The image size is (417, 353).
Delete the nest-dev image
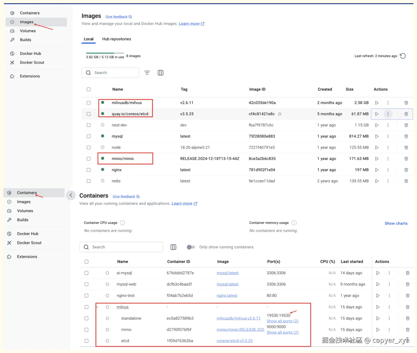tap(406, 125)
